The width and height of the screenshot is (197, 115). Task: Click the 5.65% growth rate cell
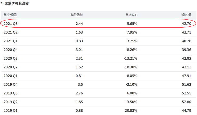click(132, 24)
